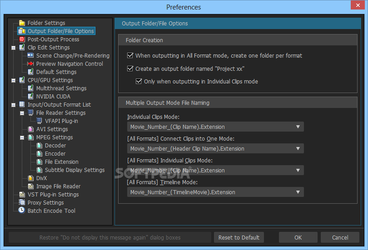Open the Batch Encode Tool label
This screenshot has height=250, width=368.
51,211
